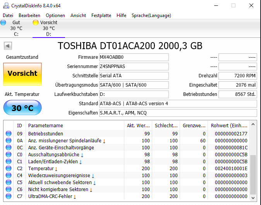Click the Firmware field MX4OABB0
This screenshot has height=205, width=261.
[x=134, y=57]
